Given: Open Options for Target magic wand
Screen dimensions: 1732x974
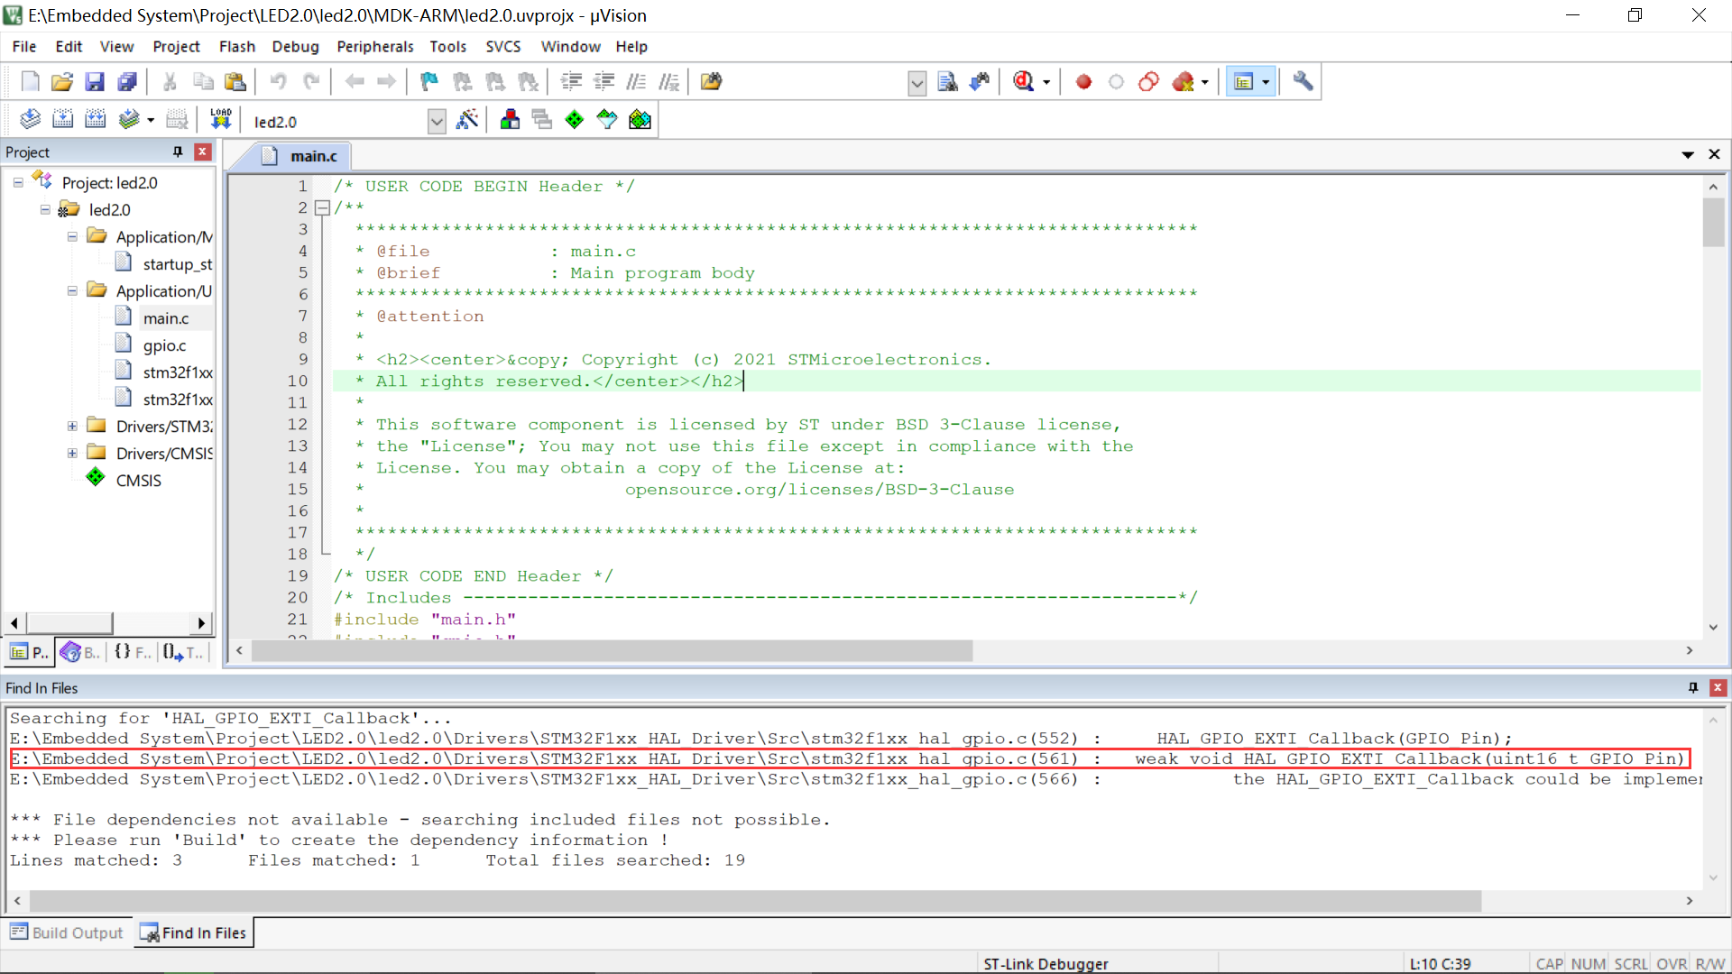Looking at the screenshot, I should pyautogui.click(x=467, y=120).
